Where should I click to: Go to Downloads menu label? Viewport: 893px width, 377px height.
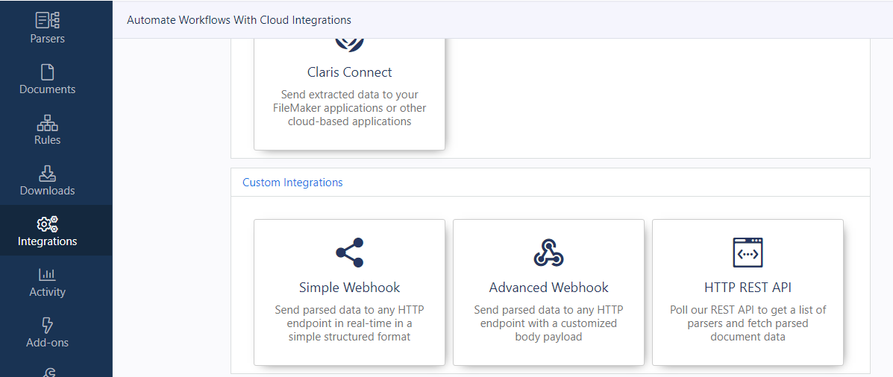[x=47, y=191]
